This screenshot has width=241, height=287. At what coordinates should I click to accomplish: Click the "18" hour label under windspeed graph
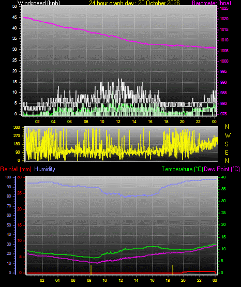[166, 122]
